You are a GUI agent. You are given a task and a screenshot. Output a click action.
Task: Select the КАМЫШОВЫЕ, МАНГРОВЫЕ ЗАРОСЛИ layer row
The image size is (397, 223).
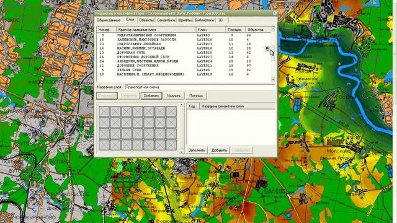tap(184, 40)
